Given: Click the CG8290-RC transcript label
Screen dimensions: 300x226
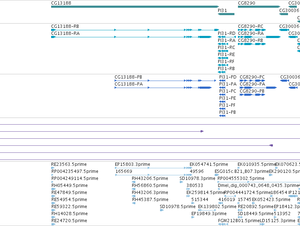Looking at the screenshot, I should pyautogui.click(x=251, y=26).
